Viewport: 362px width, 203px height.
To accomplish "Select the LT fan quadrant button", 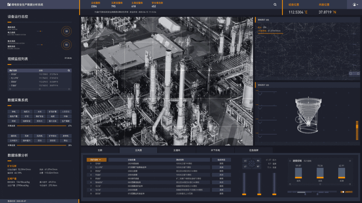I will pos(245,166).
